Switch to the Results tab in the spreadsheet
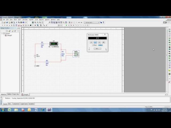Viewport: 171px width, 128px height. point(5,104)
